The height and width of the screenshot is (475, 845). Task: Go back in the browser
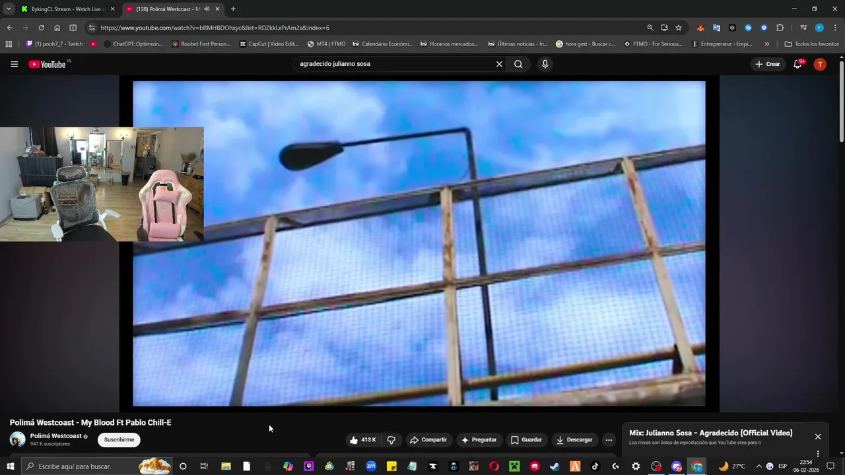click(9, 28)
